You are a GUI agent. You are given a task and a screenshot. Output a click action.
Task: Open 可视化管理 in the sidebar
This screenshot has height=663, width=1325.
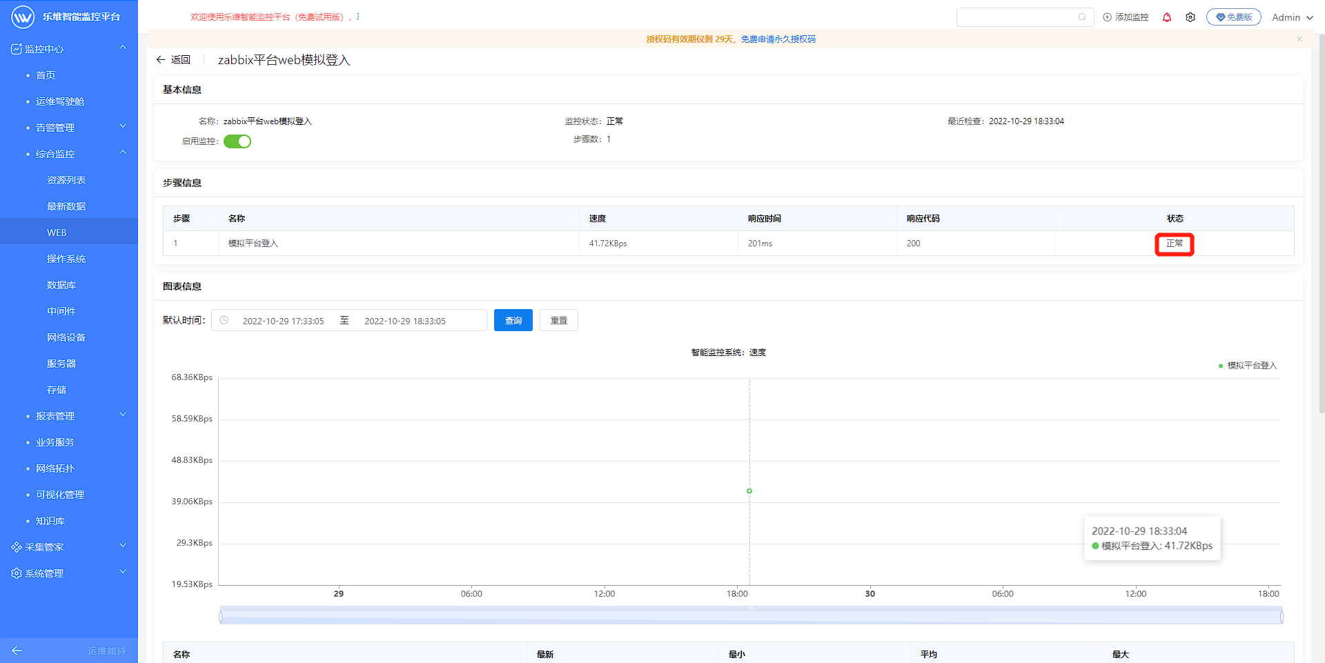click(60, 495)
